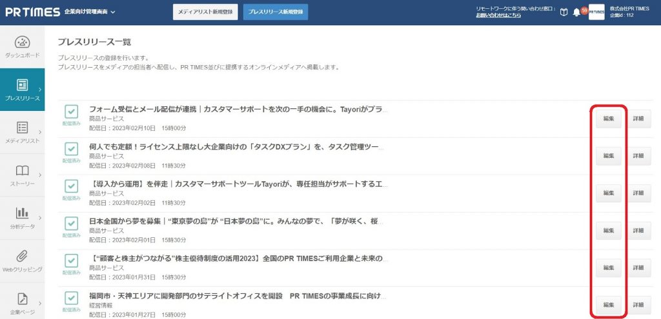Screen dimensions: 661x319
Task: Click the PR TIMES logo at top left
Action: pos(32,12)
